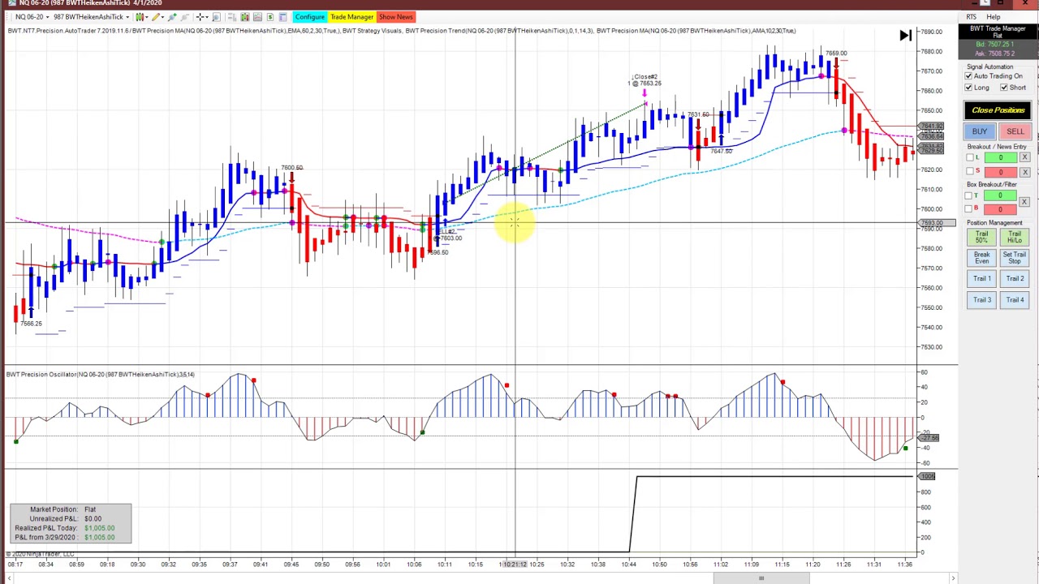1039x584 pixels.
Task: Click the Trail Hi/Lo button
Action: [x=1015, y=237]
